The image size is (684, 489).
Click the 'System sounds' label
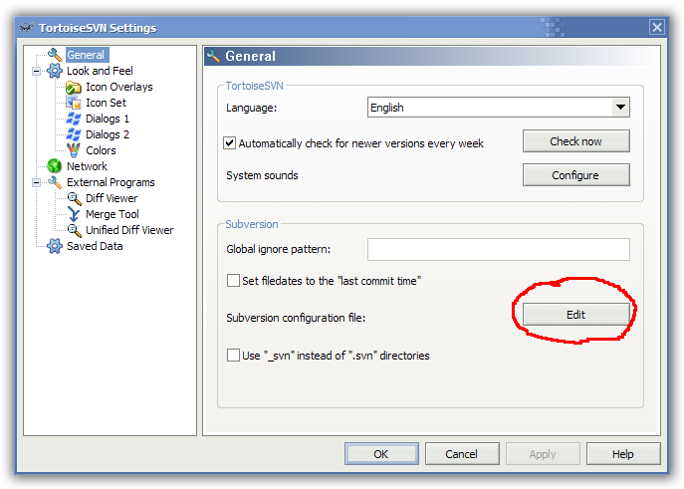262,175
